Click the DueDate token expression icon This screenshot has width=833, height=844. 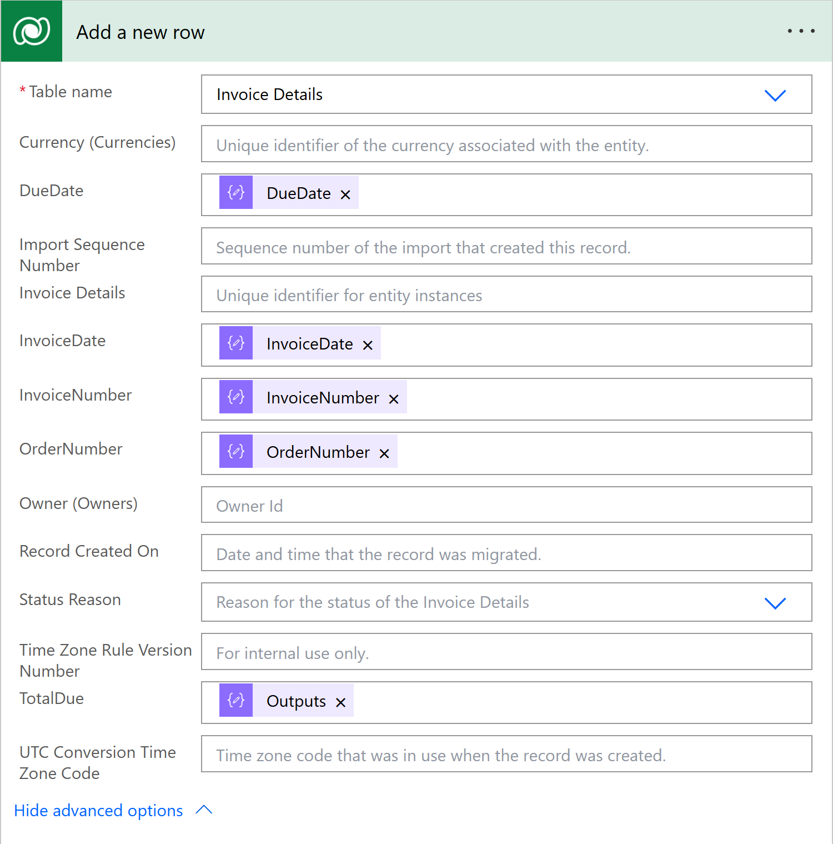point(236,192)
